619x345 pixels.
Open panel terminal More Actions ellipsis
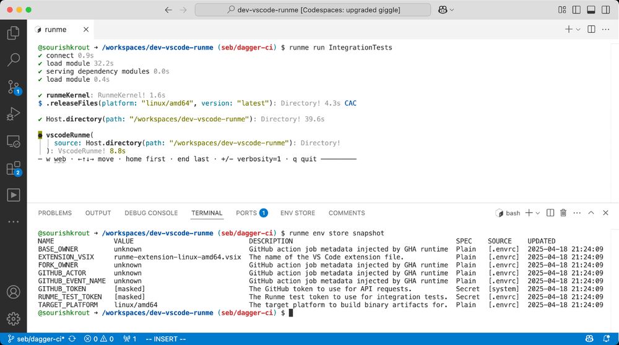click(x=577, y=212)
